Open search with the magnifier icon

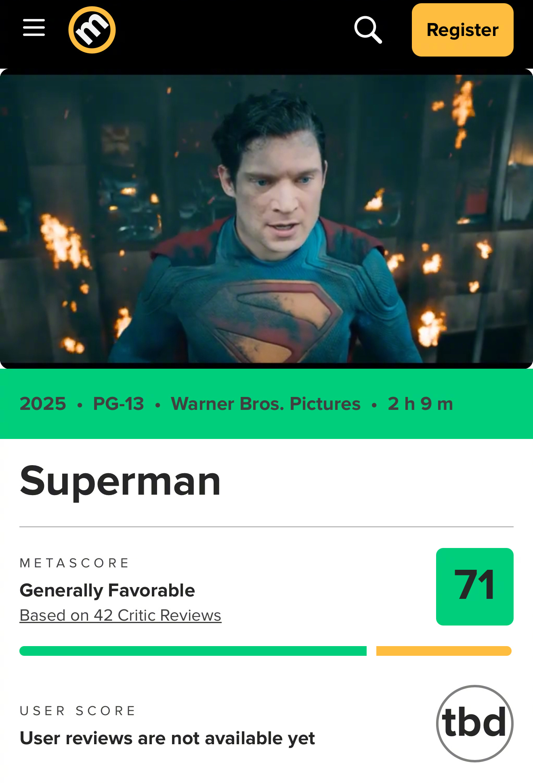[x=368, y=30]
